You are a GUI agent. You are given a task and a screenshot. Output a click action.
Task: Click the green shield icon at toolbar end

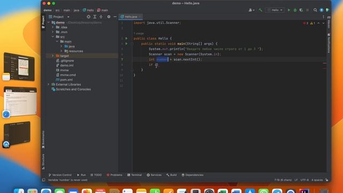pyautogui.click(x=327, y=10)
